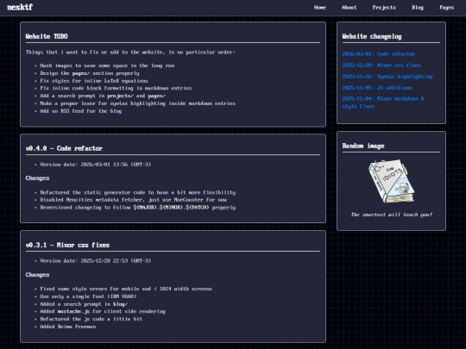The image size is (466, 349).
Task: Go to the Home page
Action: (x=320, y=8)
